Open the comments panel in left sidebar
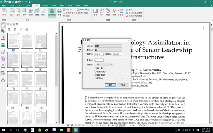 click(x=3, y=59)
